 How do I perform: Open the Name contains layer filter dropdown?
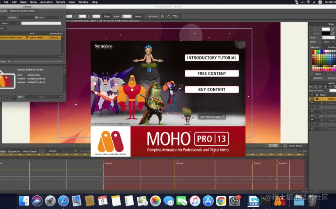(x=319, y=91)
